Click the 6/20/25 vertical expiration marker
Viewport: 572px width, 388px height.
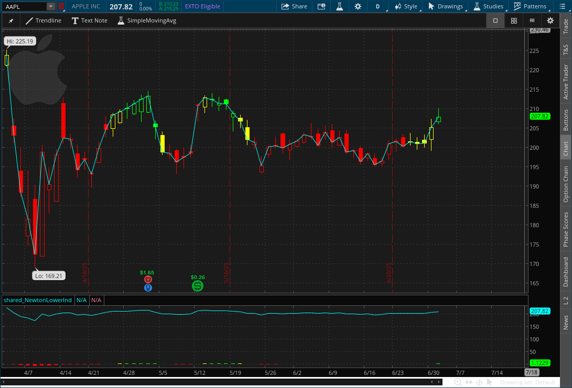pyautogui.click(x=389, y=272)
